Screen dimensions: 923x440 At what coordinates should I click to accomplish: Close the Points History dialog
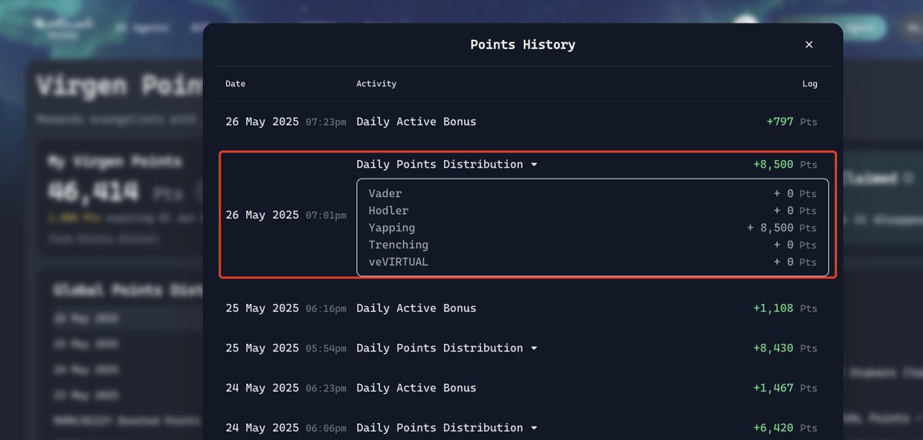coord(808,45)
